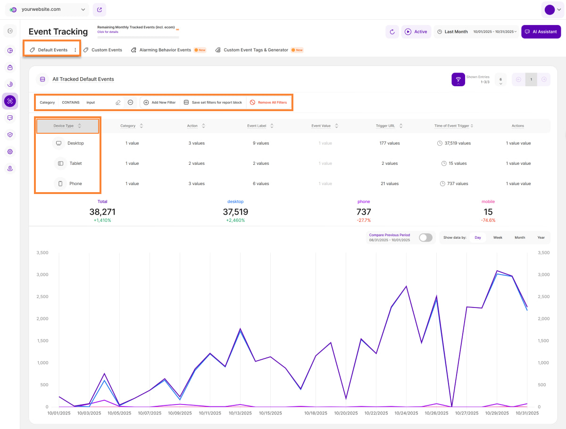This screenshot has width=566, height=429.
Task: Open the yourwebsite.com site dropdown
Action: (46, 9)
